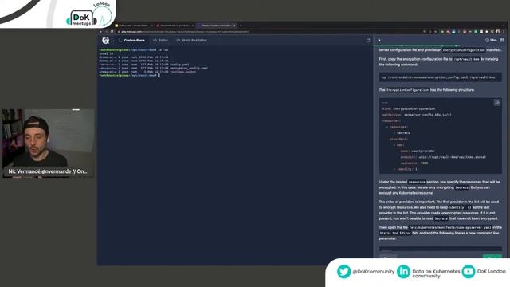This screenshot has height=287, width=510.
Task: Close the second browser tab
Action: click(x=193, y=26)
